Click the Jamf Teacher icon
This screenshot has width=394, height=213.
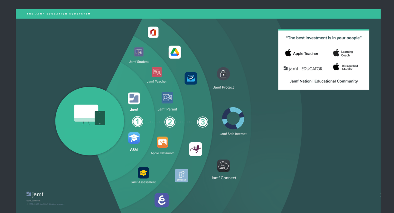point(157,72)
